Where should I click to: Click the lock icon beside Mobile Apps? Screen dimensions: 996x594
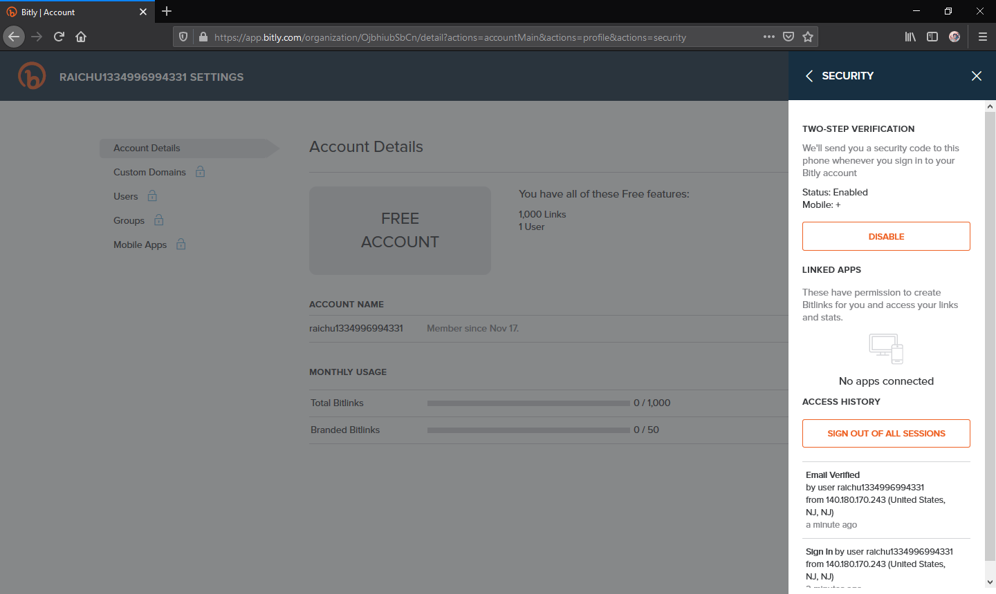point(181,244)
